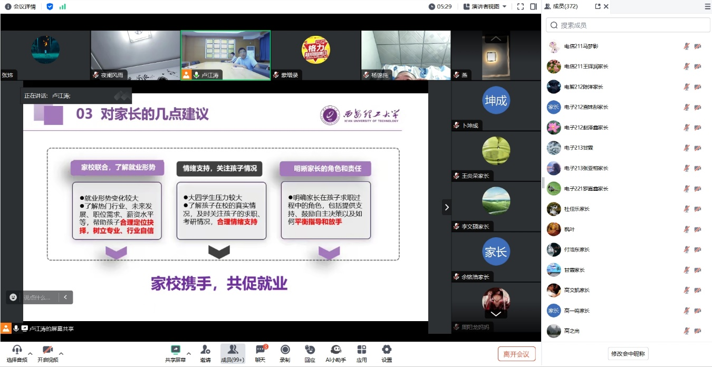
Task: Select 卜坤成 participant tile
Action: [496, 105]
